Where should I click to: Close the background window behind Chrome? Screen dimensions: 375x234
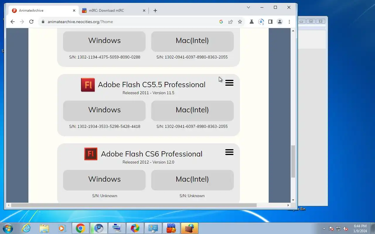tap(321, 21)
